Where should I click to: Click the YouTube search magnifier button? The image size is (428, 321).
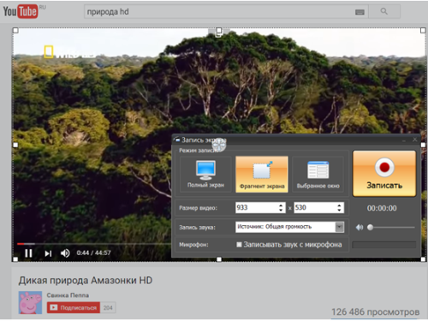(x=384, y=11)
